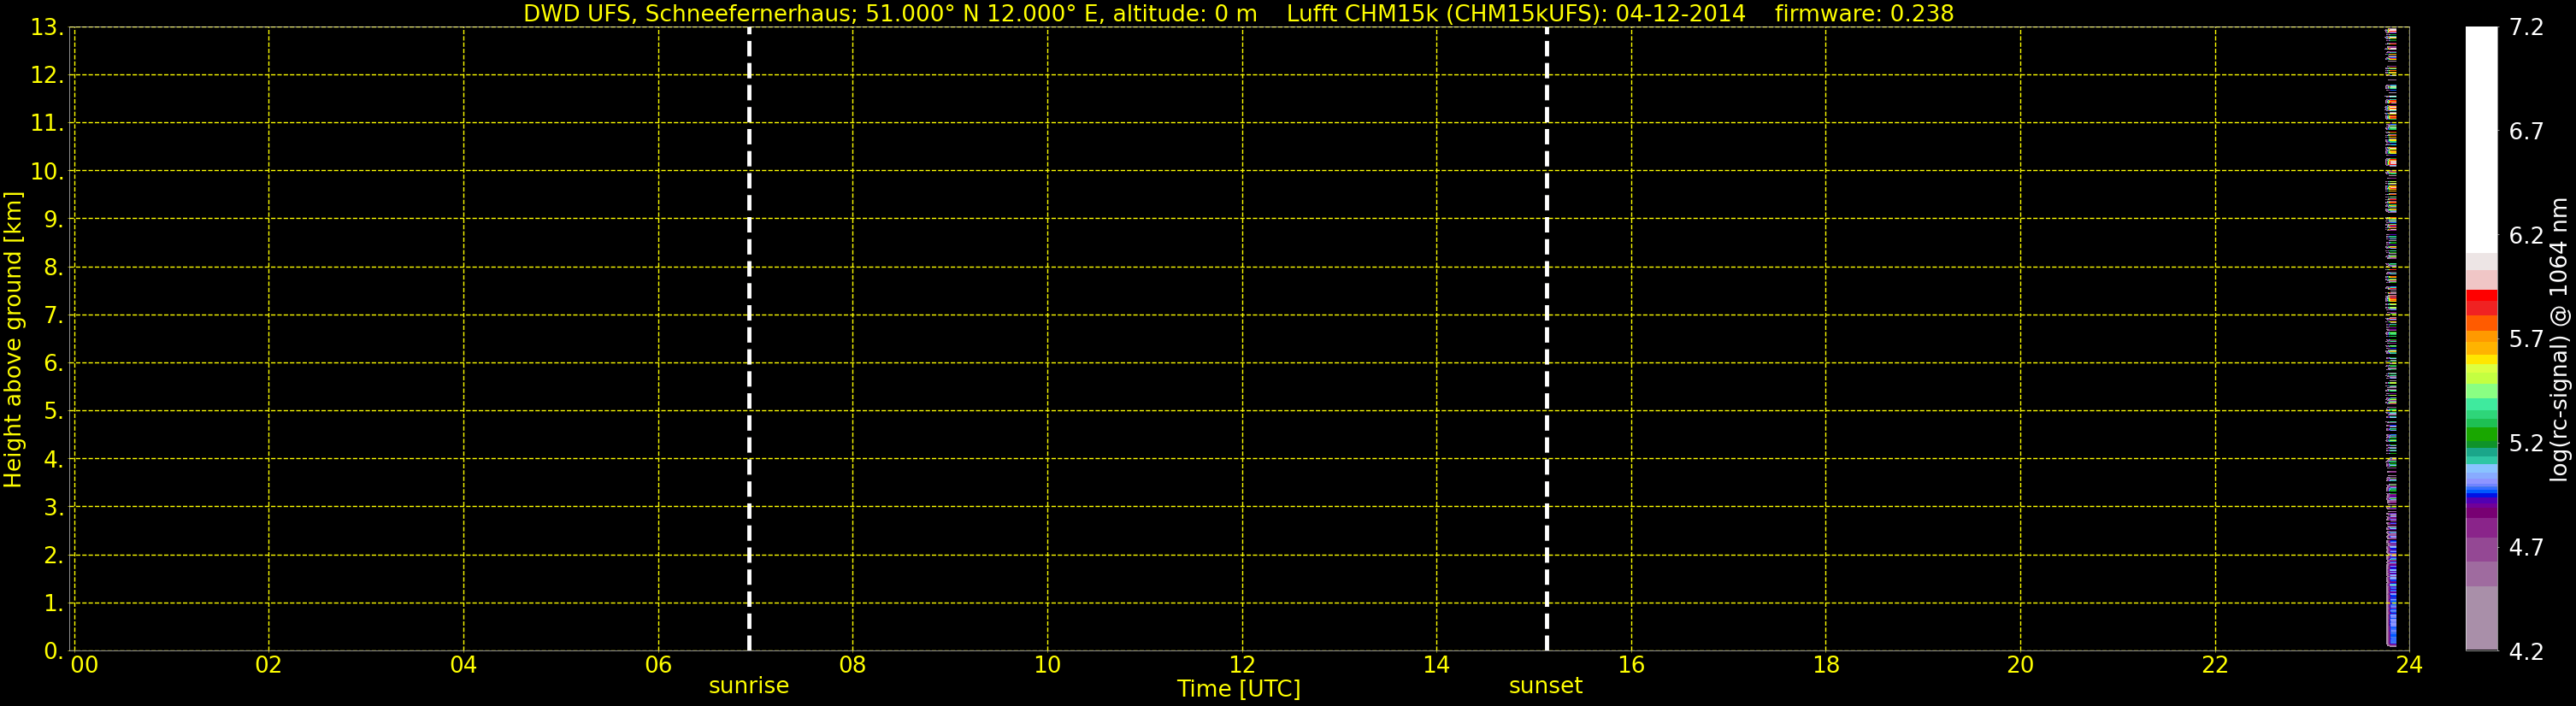
Task: Click the y-axis tick label 12
Action: click(46, 76)
